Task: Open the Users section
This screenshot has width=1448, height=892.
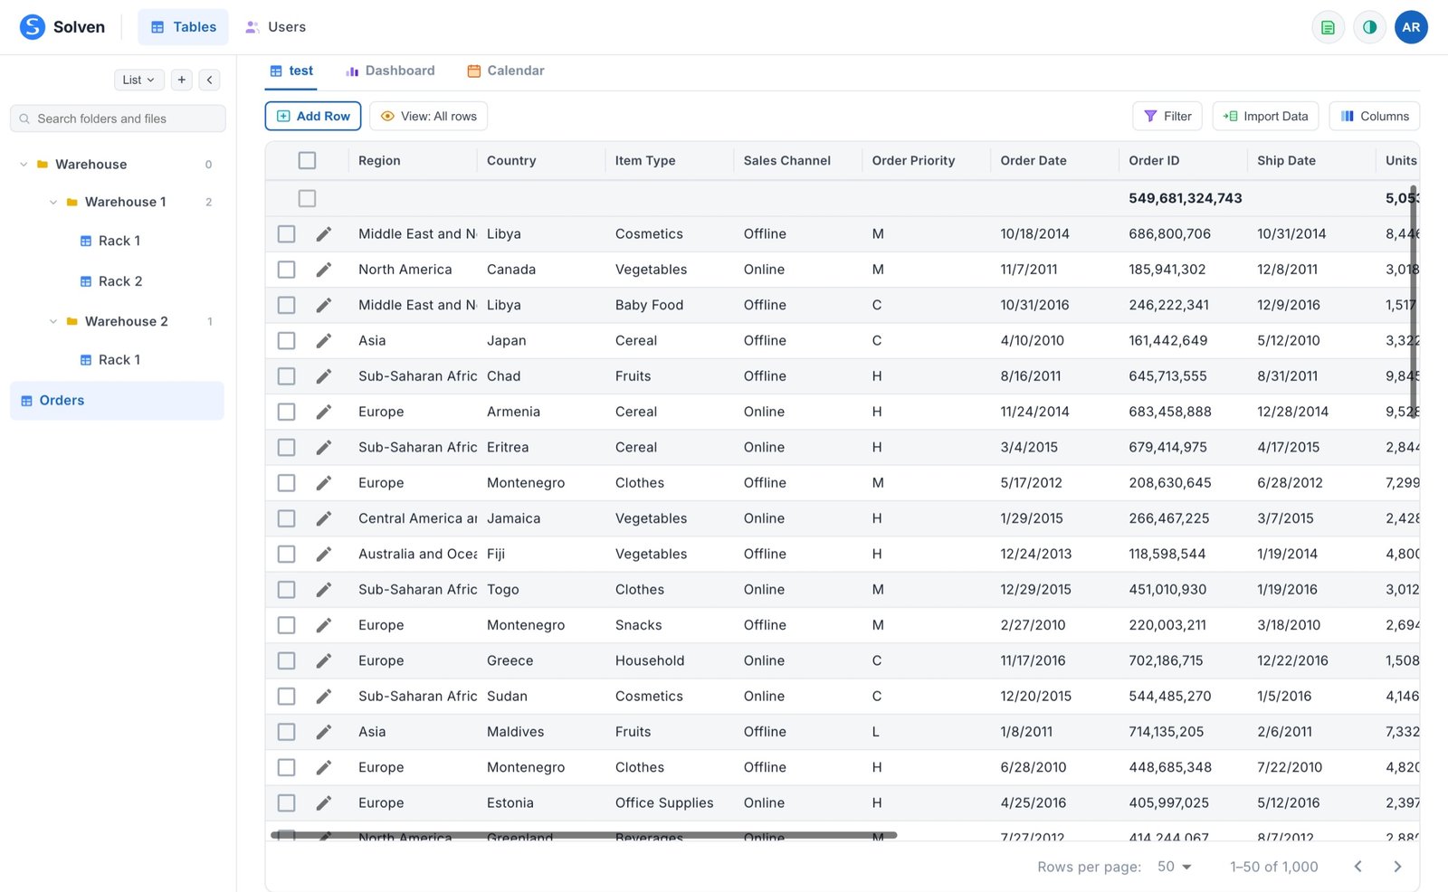Action: pos(276,27)
